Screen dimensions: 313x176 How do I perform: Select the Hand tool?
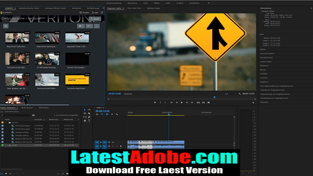(85, 121)
